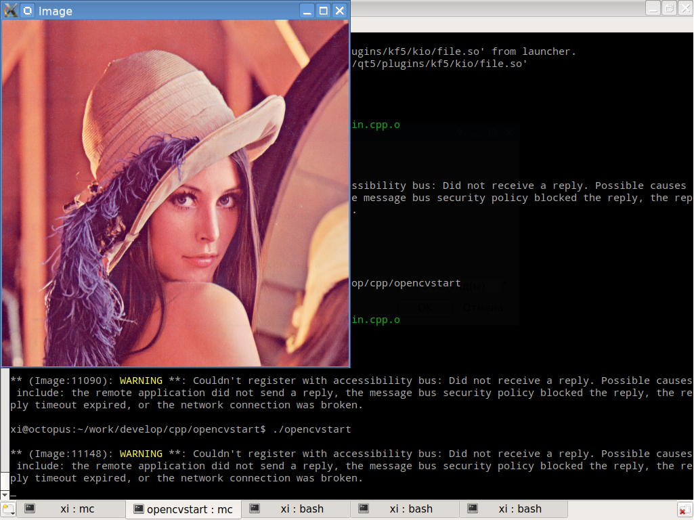Screen dimensions: 694x520
Task: Restore the background terminal window size
Action: coord(669,8)
